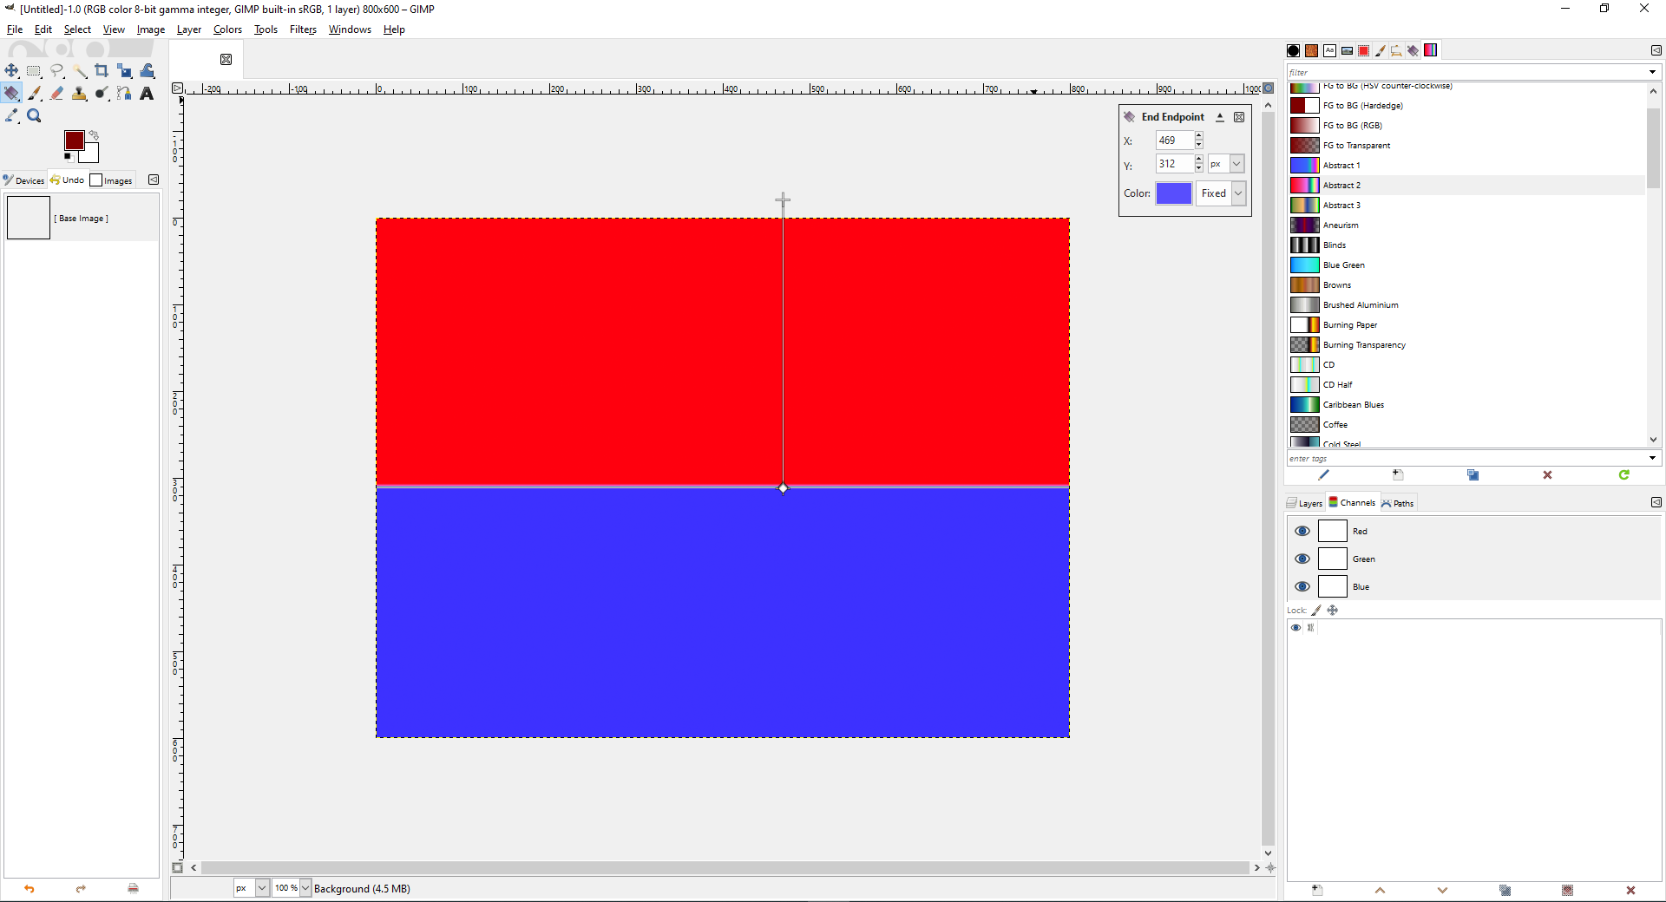The height and width of the screenshot is (902, 1666).
Task: Click new channel button at bottom
Action: (x=1317, y=891)
